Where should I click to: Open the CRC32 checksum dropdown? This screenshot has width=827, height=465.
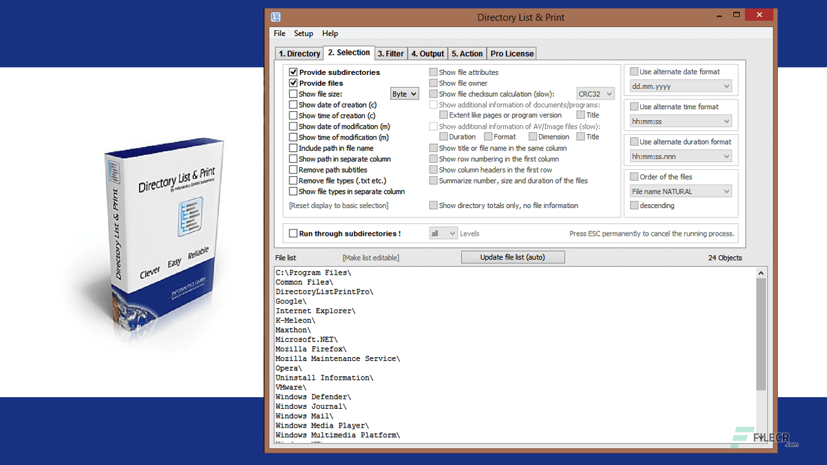594,94
